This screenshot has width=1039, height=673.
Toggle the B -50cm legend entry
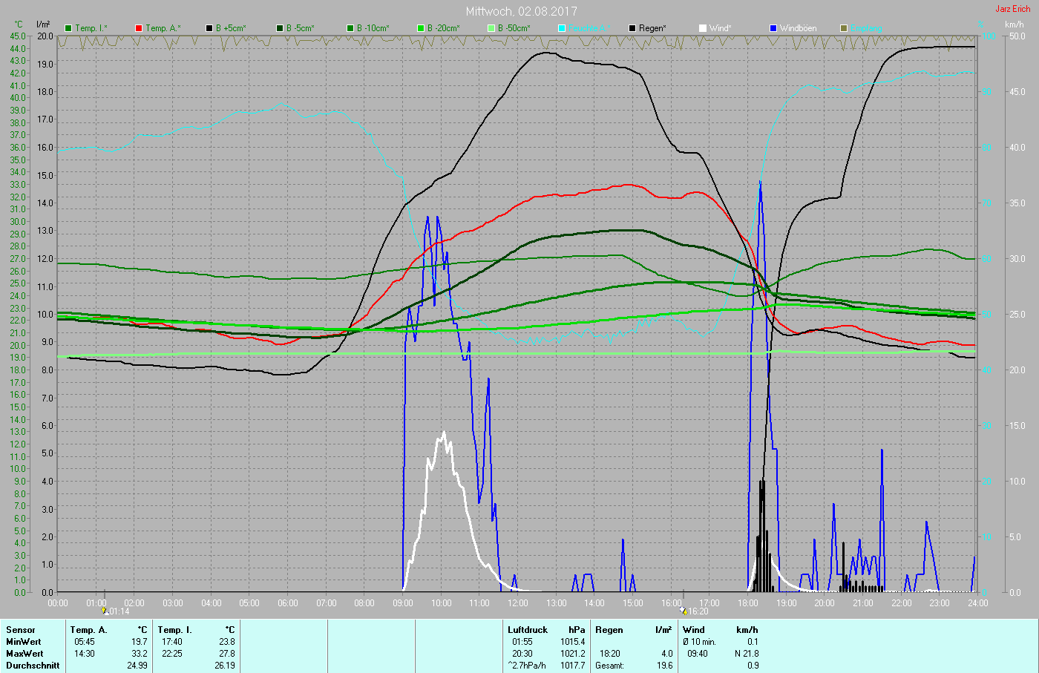tap(514, 28)
